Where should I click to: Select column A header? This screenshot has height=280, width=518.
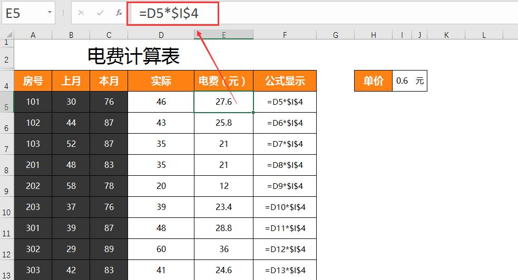(x=33, y=35)
